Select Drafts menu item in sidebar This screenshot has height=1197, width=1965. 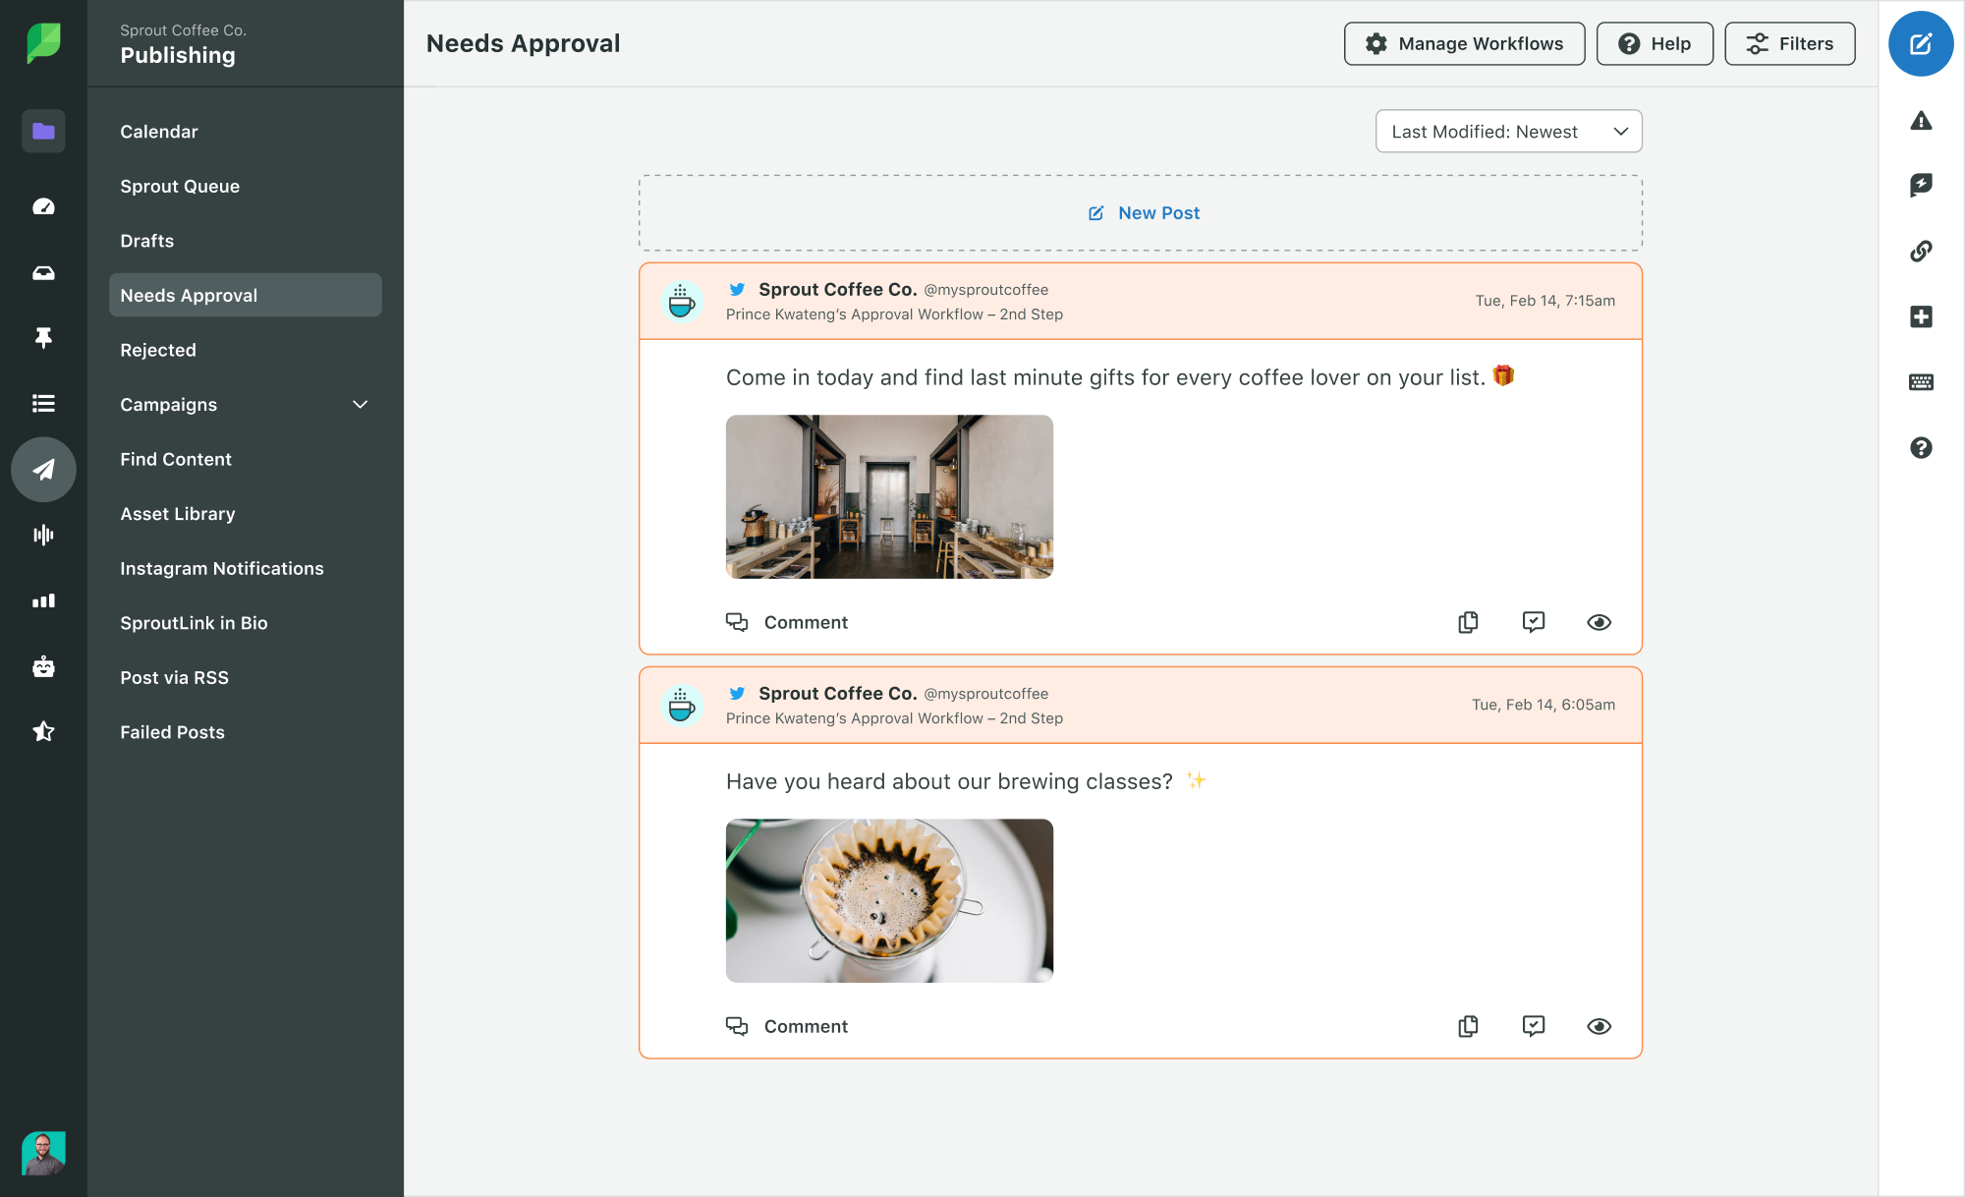coord(146,240)
